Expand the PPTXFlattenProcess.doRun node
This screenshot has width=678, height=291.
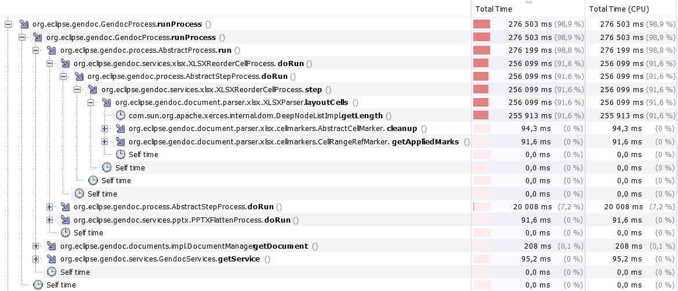click(50, 220)
